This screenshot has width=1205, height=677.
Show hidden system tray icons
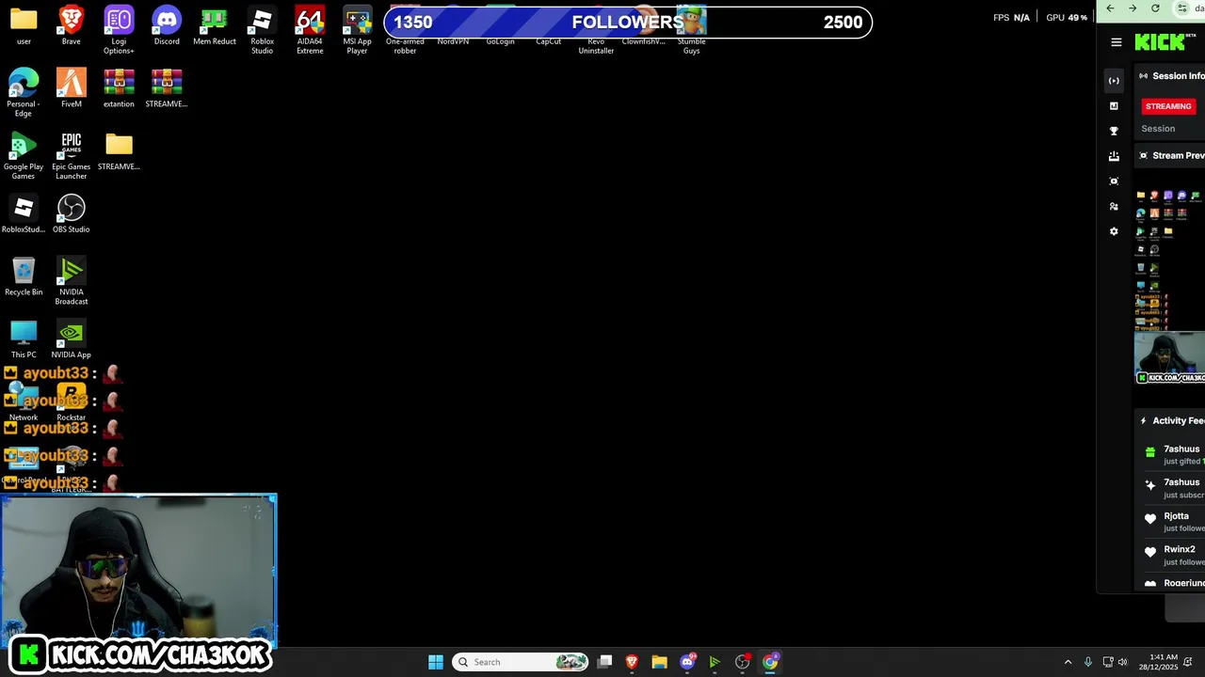(1068, 662)
